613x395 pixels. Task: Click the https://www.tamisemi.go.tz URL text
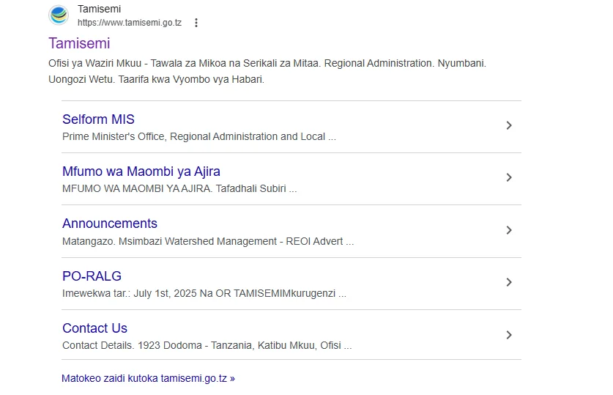pos(129,23)
